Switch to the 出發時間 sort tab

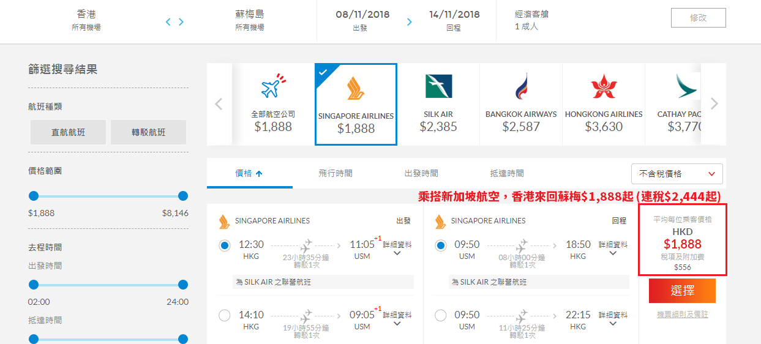pos(421,174)
